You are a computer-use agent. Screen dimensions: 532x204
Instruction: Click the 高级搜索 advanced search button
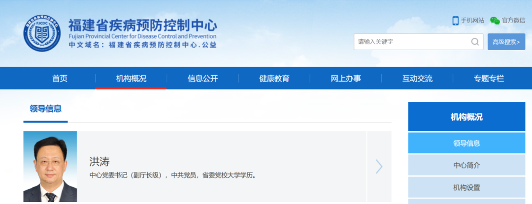(x=506, y=42)
